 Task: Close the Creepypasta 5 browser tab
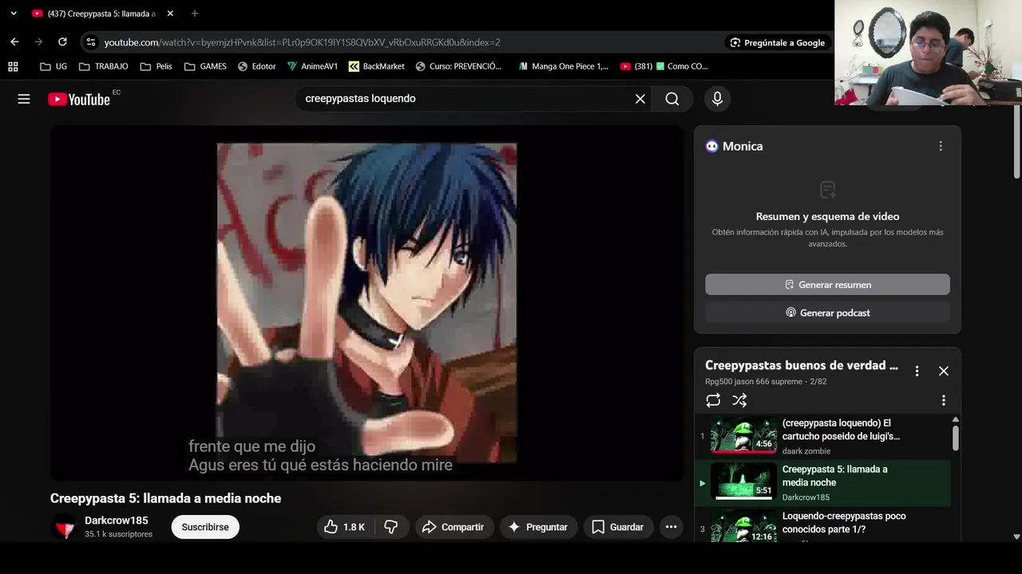pos(170,14)
